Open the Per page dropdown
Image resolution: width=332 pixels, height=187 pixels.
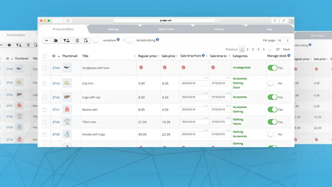click(283, 40)
